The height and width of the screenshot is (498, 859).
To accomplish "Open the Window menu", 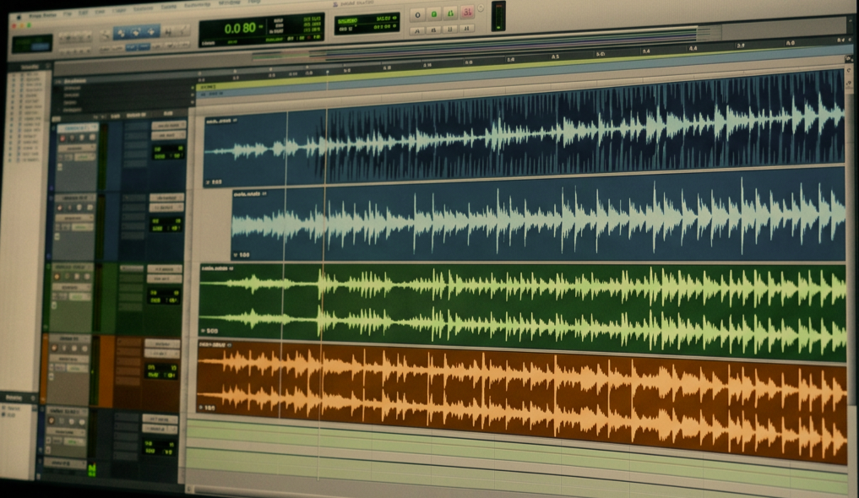I will coord(229,3).
